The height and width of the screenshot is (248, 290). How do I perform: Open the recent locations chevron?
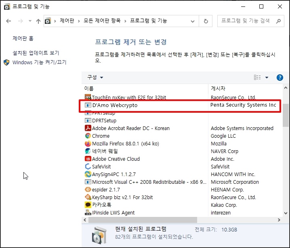[30, 21]
